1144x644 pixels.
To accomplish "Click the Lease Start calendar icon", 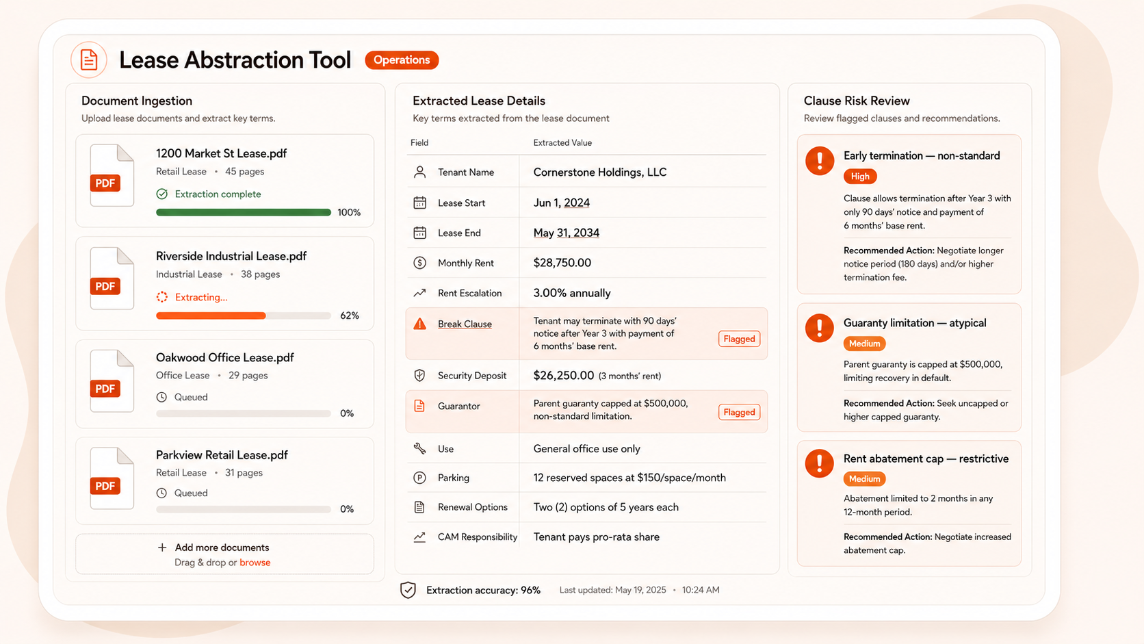I will [420, 203].
